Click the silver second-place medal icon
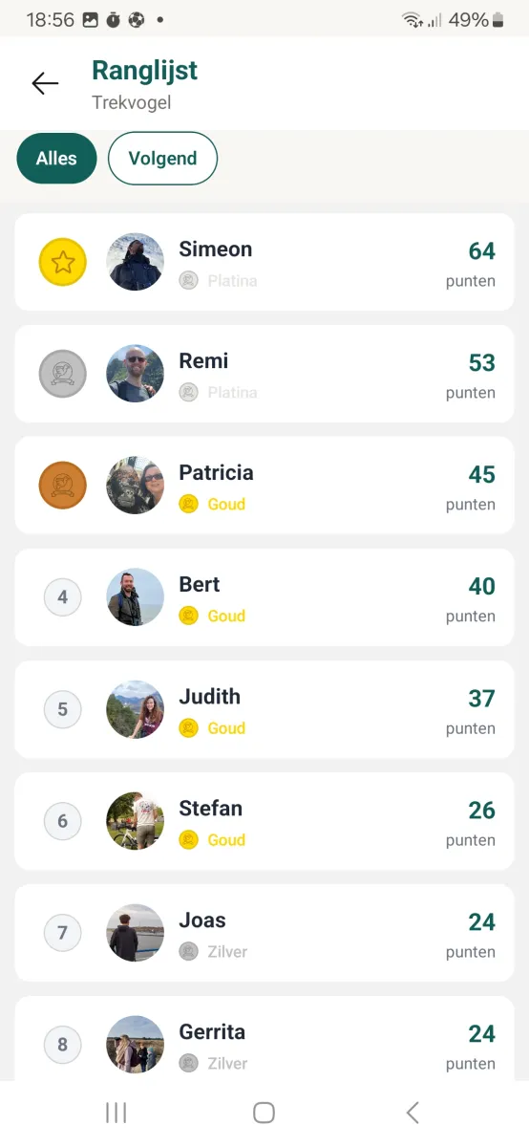The image size is (529, 1147). [63, 374]
